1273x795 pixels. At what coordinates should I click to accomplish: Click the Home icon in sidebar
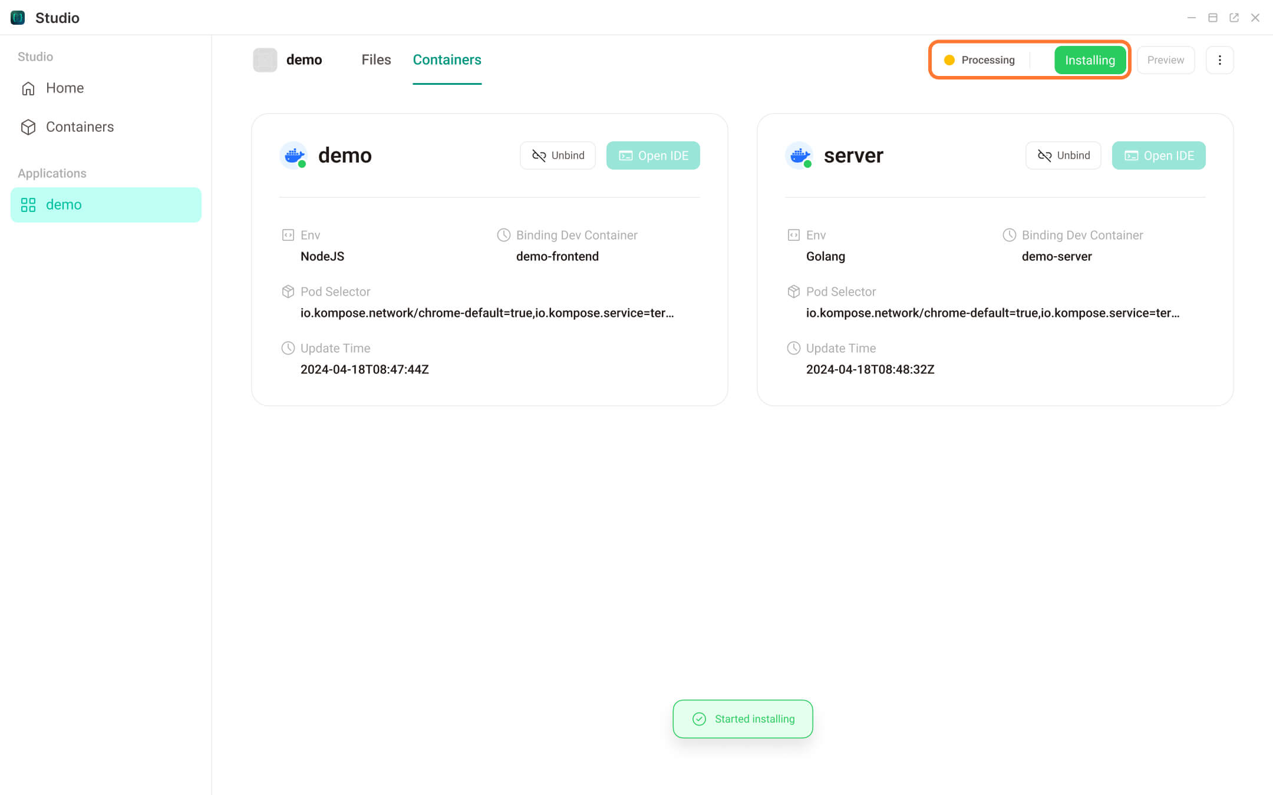click(x=28, y=88)
